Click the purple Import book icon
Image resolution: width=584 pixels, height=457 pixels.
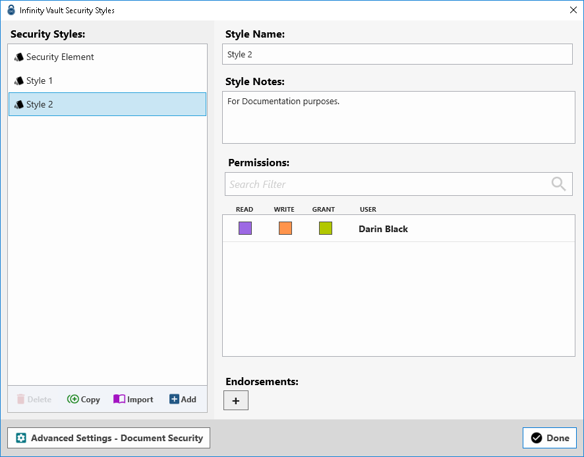click(x=119, y=399)
